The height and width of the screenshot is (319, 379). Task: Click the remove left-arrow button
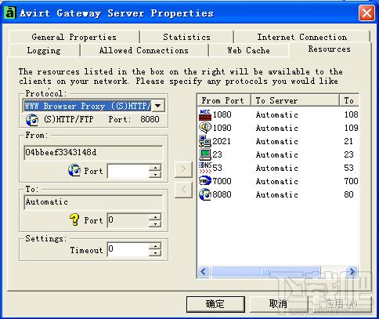point(183,189)
